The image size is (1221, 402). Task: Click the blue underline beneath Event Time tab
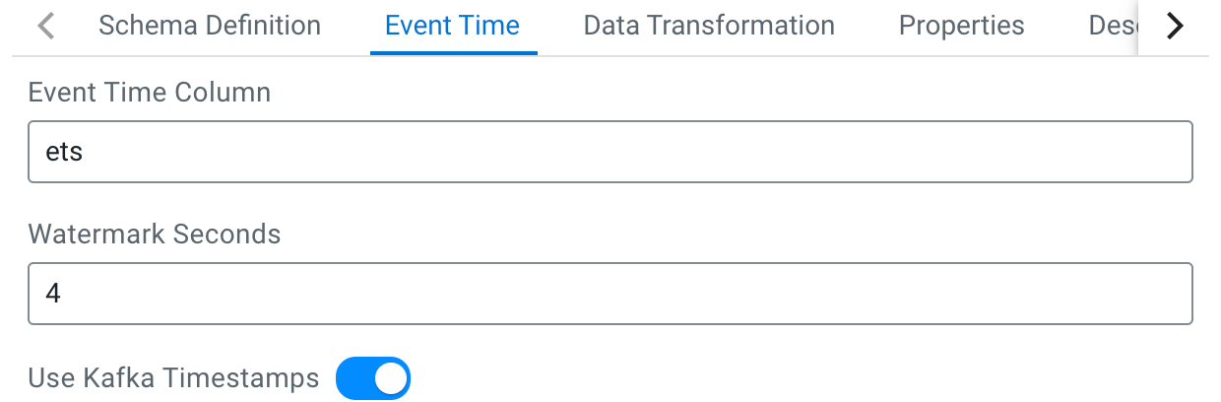(x=453, y=52)
